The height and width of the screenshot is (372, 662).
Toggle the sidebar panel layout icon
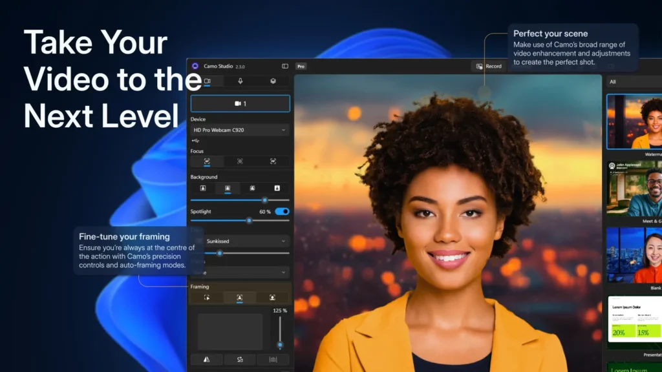click(284, 66)
